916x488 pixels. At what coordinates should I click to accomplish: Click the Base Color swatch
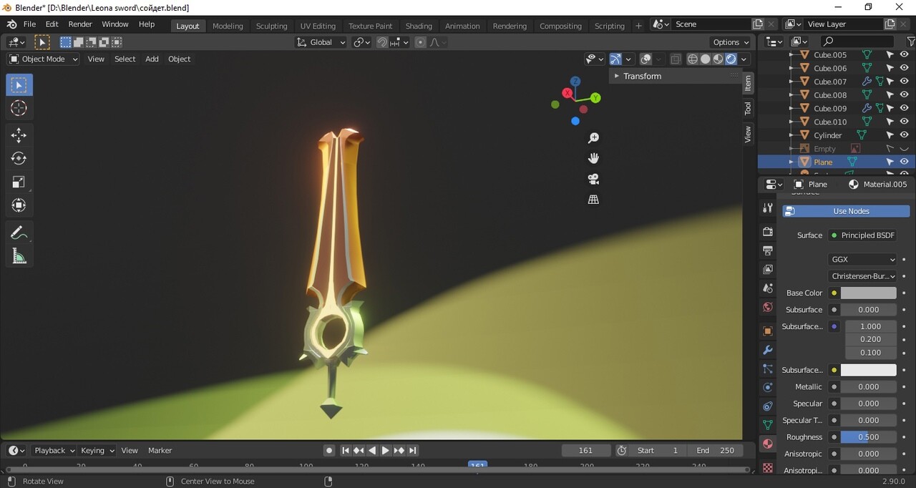(868, 293)
